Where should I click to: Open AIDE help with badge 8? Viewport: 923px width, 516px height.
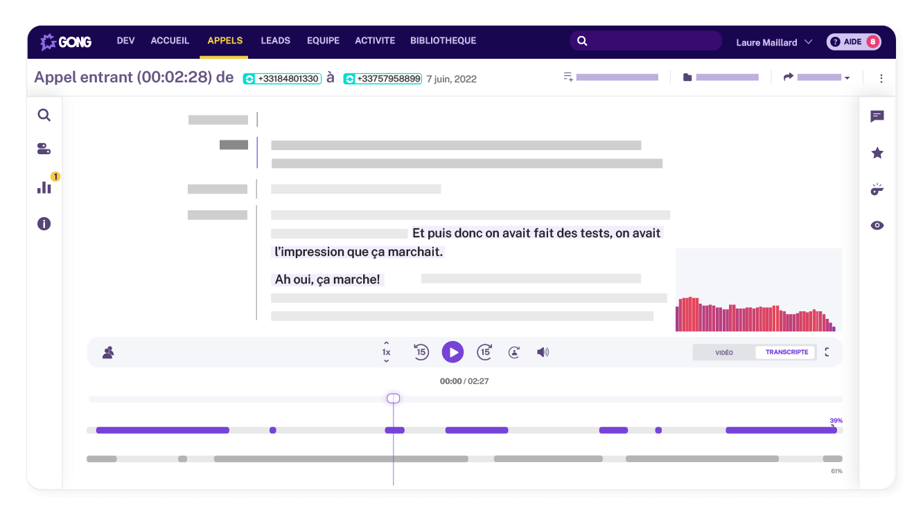854,42
